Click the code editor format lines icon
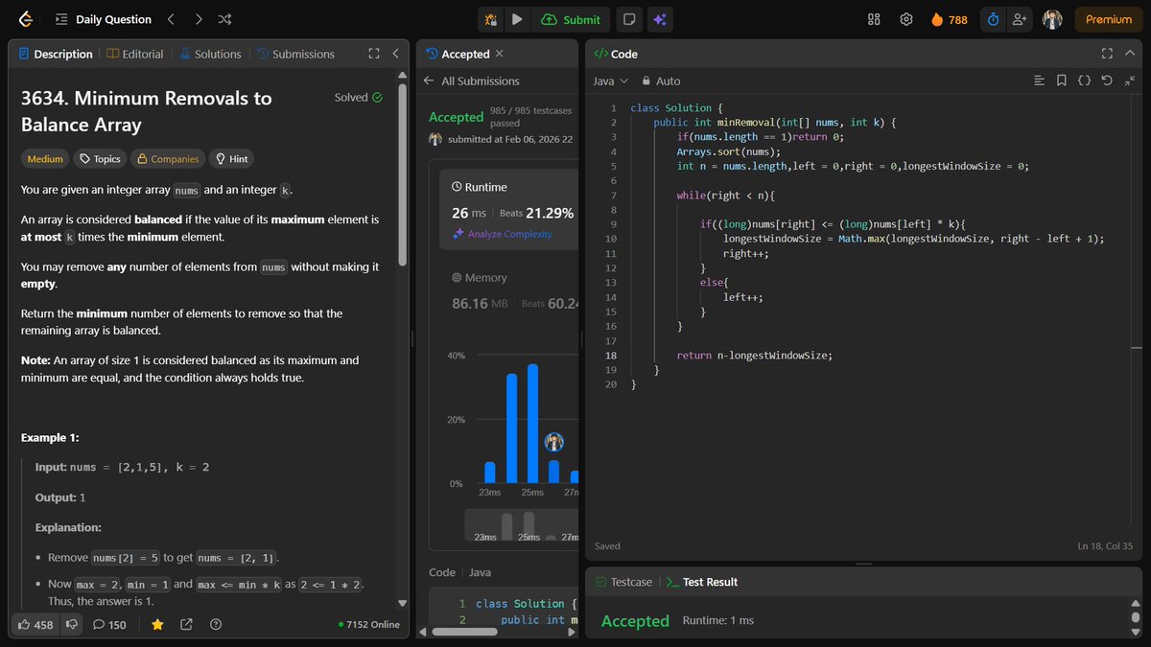 pos(1039,81)
